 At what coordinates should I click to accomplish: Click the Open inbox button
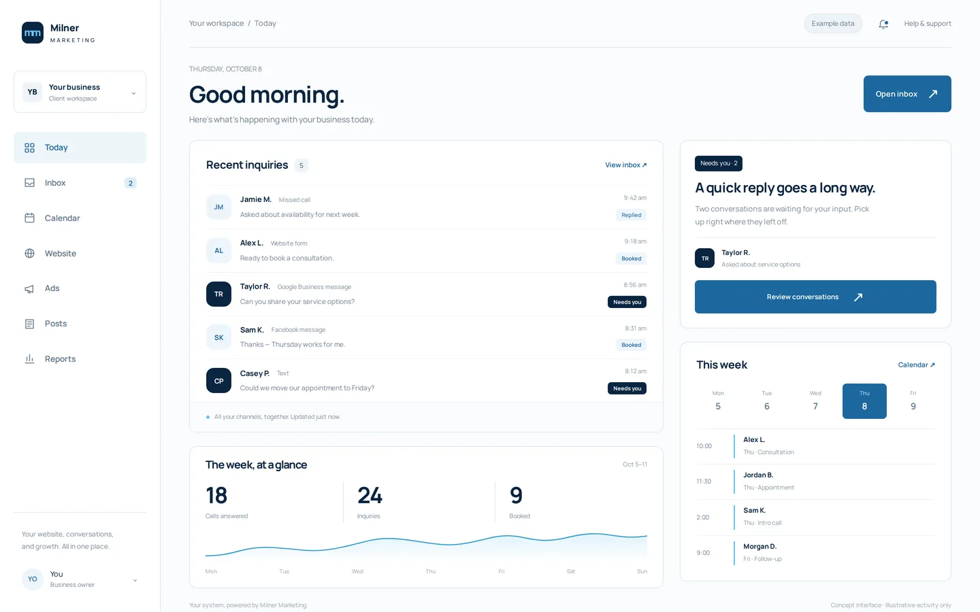click(907, 94)
